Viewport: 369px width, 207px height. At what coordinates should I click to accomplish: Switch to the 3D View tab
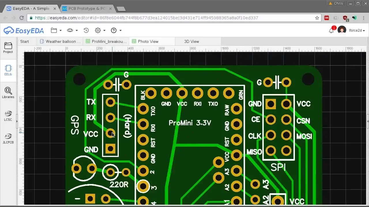tap(191, 41)
